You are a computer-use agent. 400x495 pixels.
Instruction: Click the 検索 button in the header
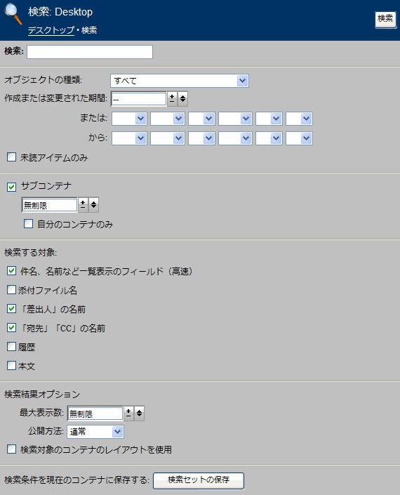[385, 19]
